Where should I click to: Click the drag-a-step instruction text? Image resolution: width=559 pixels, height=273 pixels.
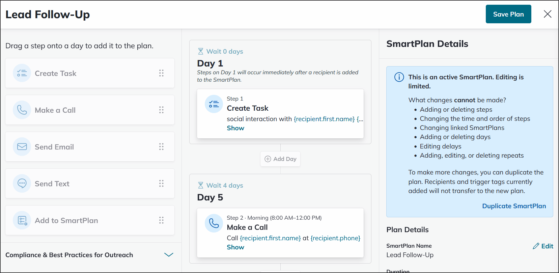pos(80,46)
